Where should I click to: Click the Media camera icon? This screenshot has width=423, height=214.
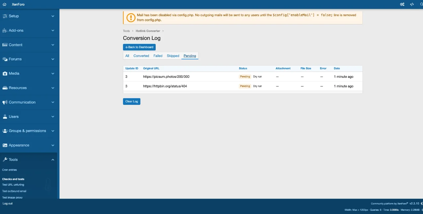point(5,74)
